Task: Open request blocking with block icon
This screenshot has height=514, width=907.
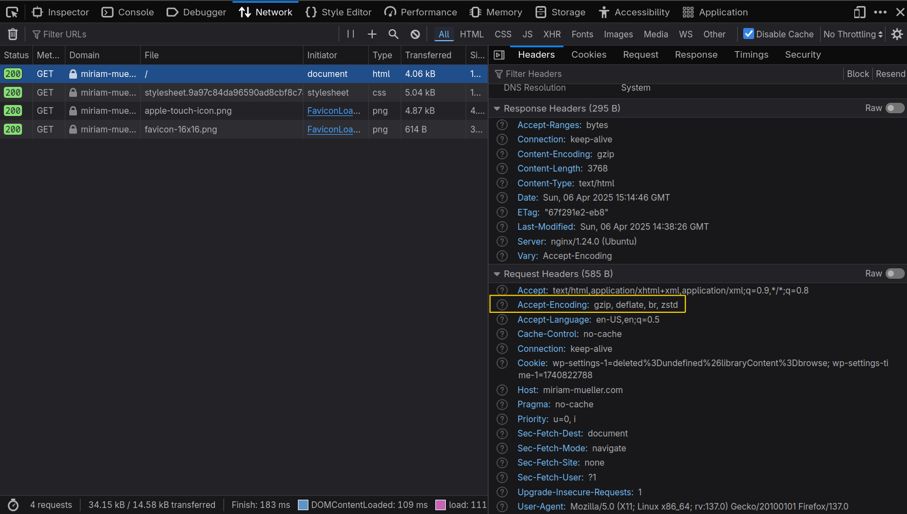Action: pos(415,34)
